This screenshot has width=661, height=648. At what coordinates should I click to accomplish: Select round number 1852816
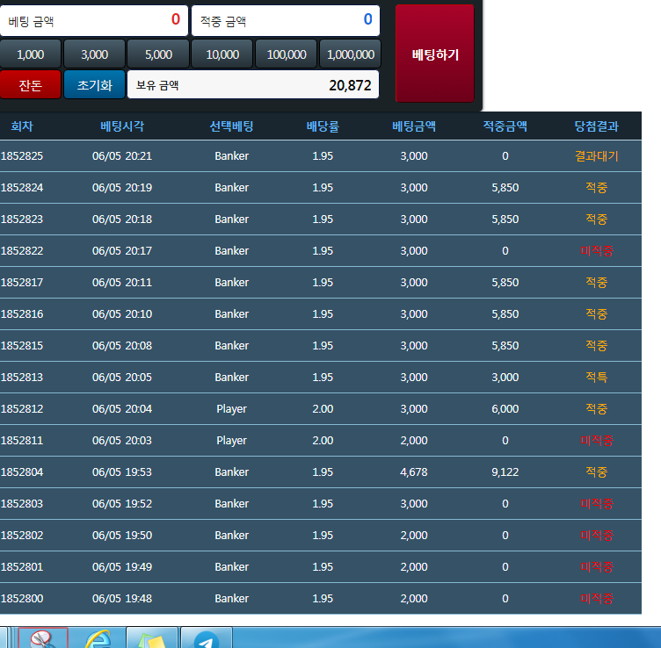(x=22, y=313)
